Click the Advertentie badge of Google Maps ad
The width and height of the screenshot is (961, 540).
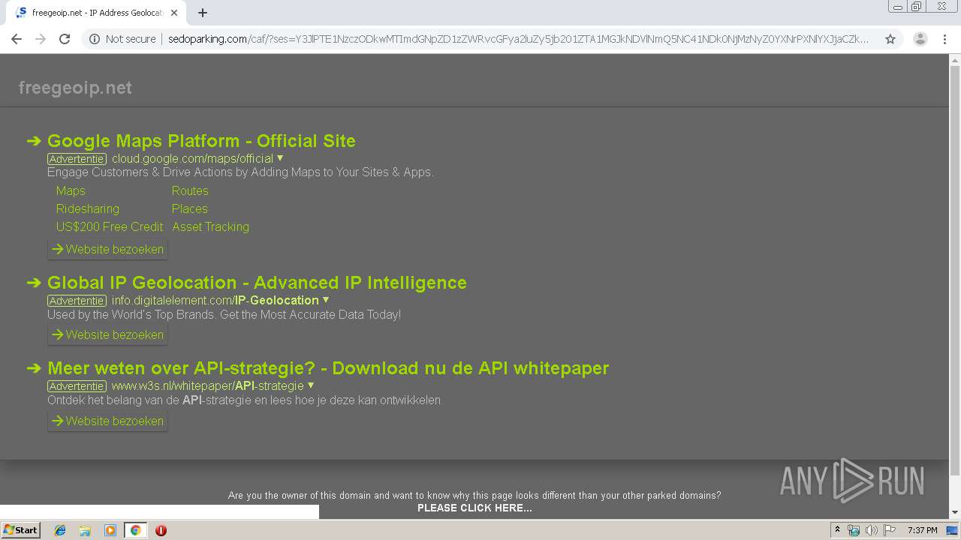pyautogui.click(x=77, y=159)
